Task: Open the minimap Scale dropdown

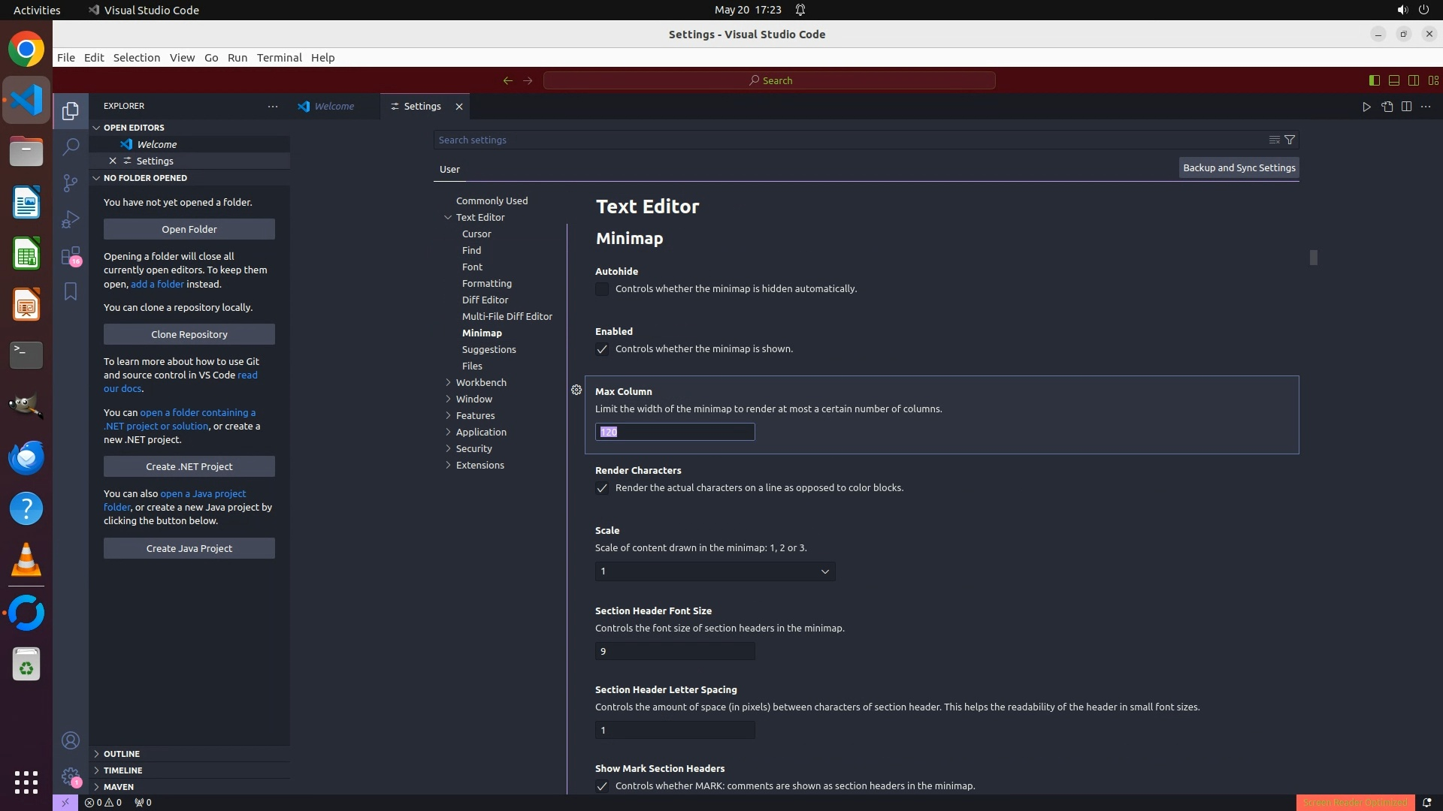Action: [715, 571]
